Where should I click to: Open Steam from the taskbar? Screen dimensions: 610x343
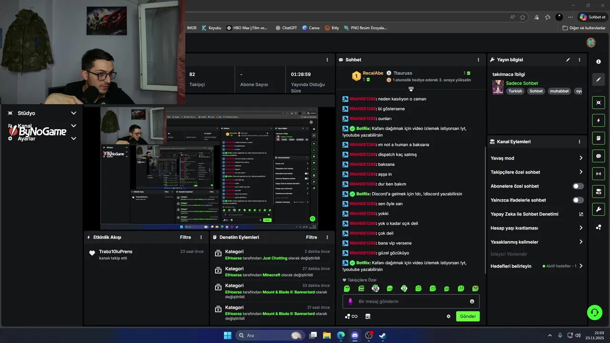tap(382, 335)
